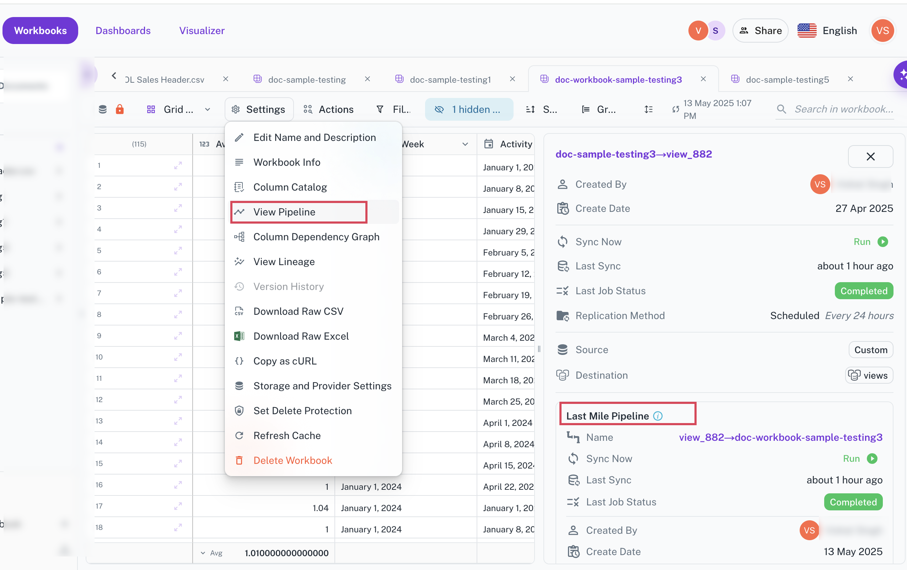
Task: Open the doc-sample-testing3→view_882 link
Action: click(634, 154)
